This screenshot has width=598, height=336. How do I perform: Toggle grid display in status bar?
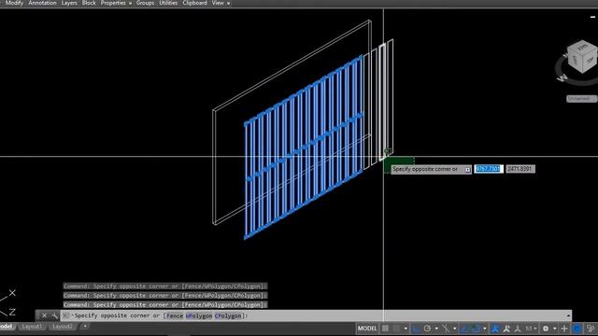[x=385, y=329]
